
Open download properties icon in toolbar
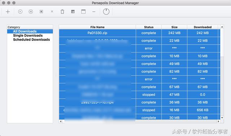[x=73, y=12]
